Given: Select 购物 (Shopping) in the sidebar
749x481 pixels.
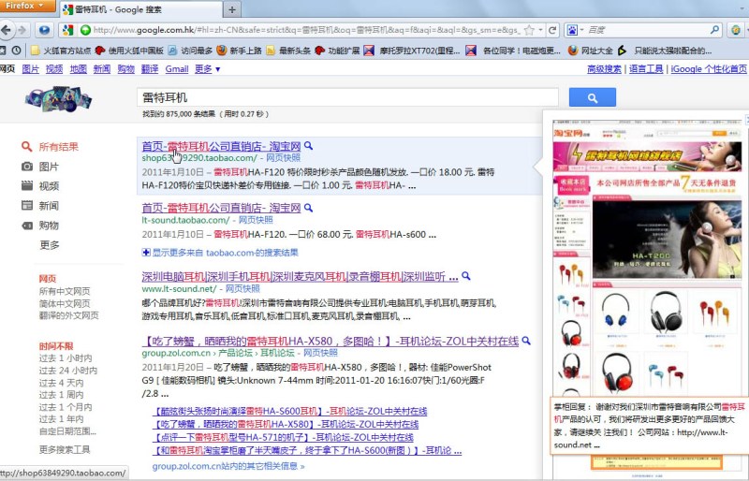Looking at the screenshot, I should pos(48,226).
